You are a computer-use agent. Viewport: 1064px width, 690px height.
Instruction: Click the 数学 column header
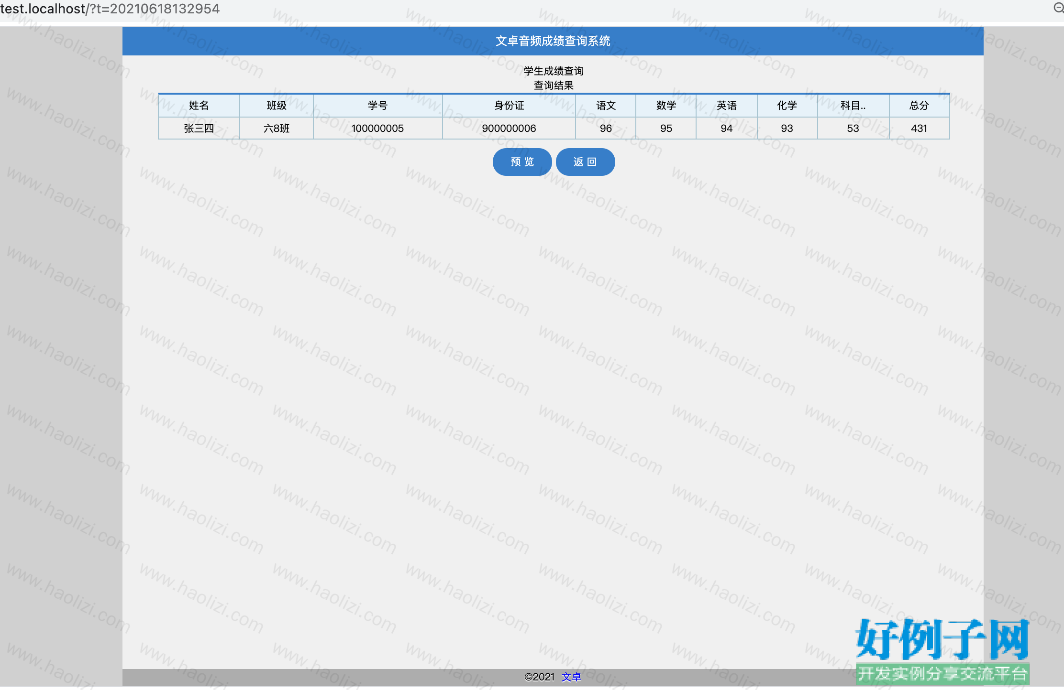click(666, 106)
